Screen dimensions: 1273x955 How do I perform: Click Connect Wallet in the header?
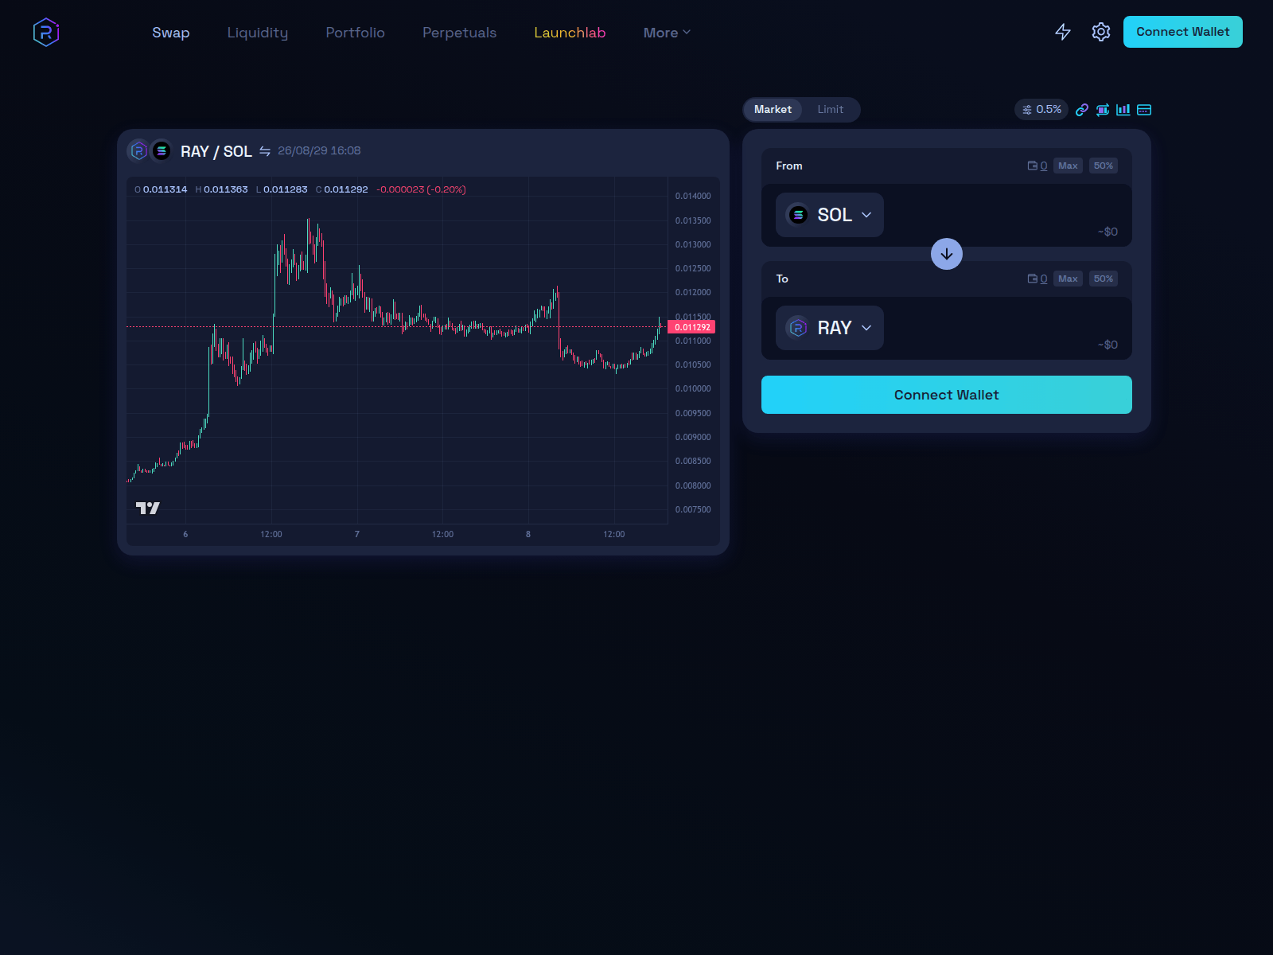click(1183, 32)
